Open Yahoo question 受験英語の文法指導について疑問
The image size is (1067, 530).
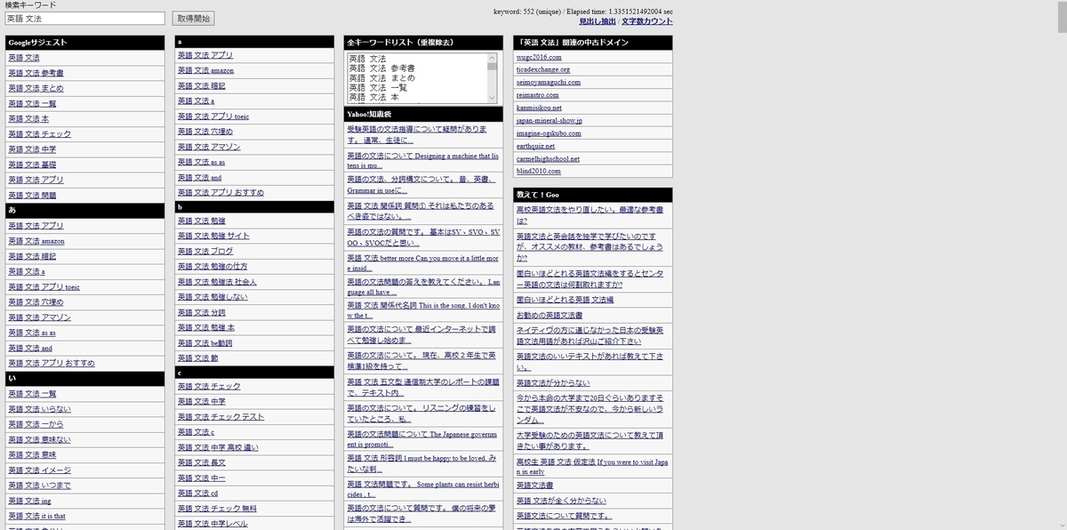point(418,134)
